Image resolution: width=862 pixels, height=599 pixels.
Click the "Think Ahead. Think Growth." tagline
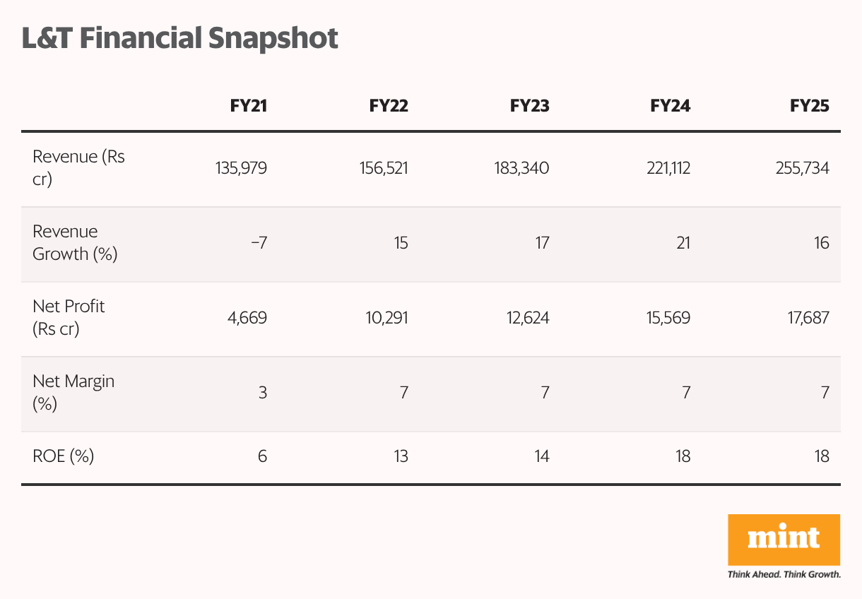tap(784, 574)
